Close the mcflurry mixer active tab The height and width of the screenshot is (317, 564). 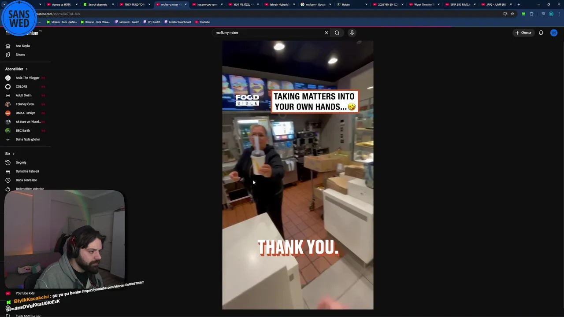click(x=185, y=4)
